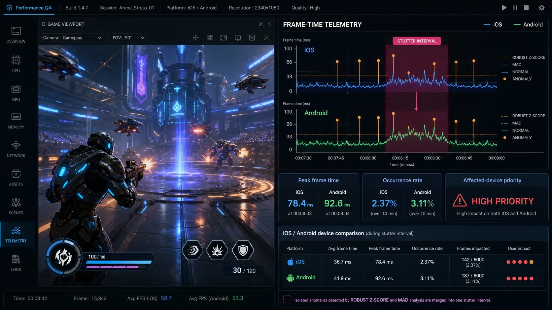Close the Game Viewport panel with X

260,24
